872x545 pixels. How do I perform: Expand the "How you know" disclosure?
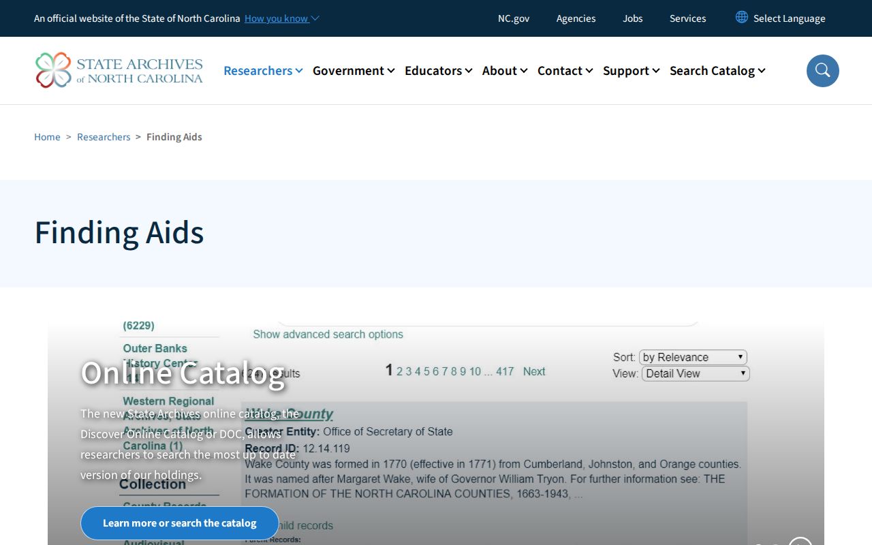tap(282, 18)
